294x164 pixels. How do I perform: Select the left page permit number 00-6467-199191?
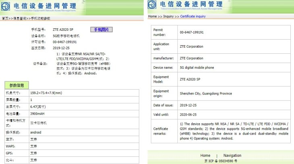pyautogui.click(x=65, y=42)
